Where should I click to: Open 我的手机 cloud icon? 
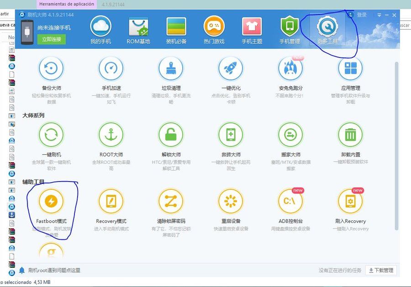100,26
